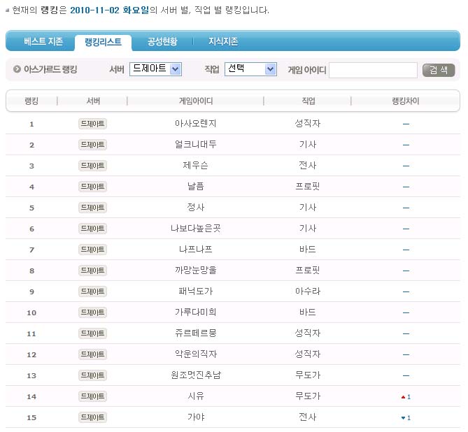Click player name 원조멋진추남
Viewport: 468px width, 432px height.
point(195,375)
